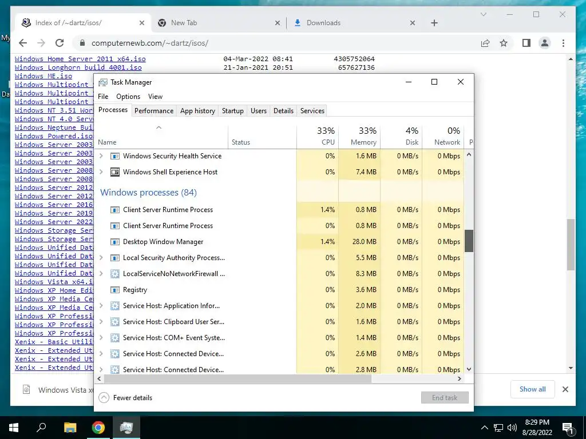Image resolution: width=586 pixels, height=439 pixels.
Task: Click Google Chrome taskbar icon
Action: click(98, 428)
